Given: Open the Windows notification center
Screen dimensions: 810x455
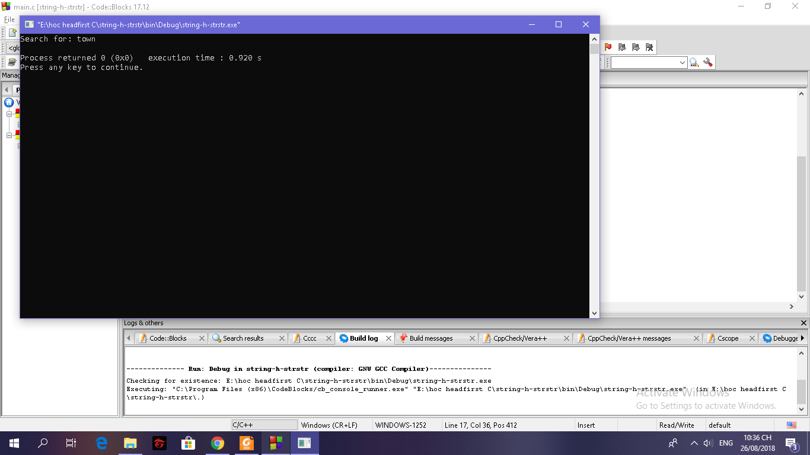Looking at the screenshot, I should tap(791, 443).
